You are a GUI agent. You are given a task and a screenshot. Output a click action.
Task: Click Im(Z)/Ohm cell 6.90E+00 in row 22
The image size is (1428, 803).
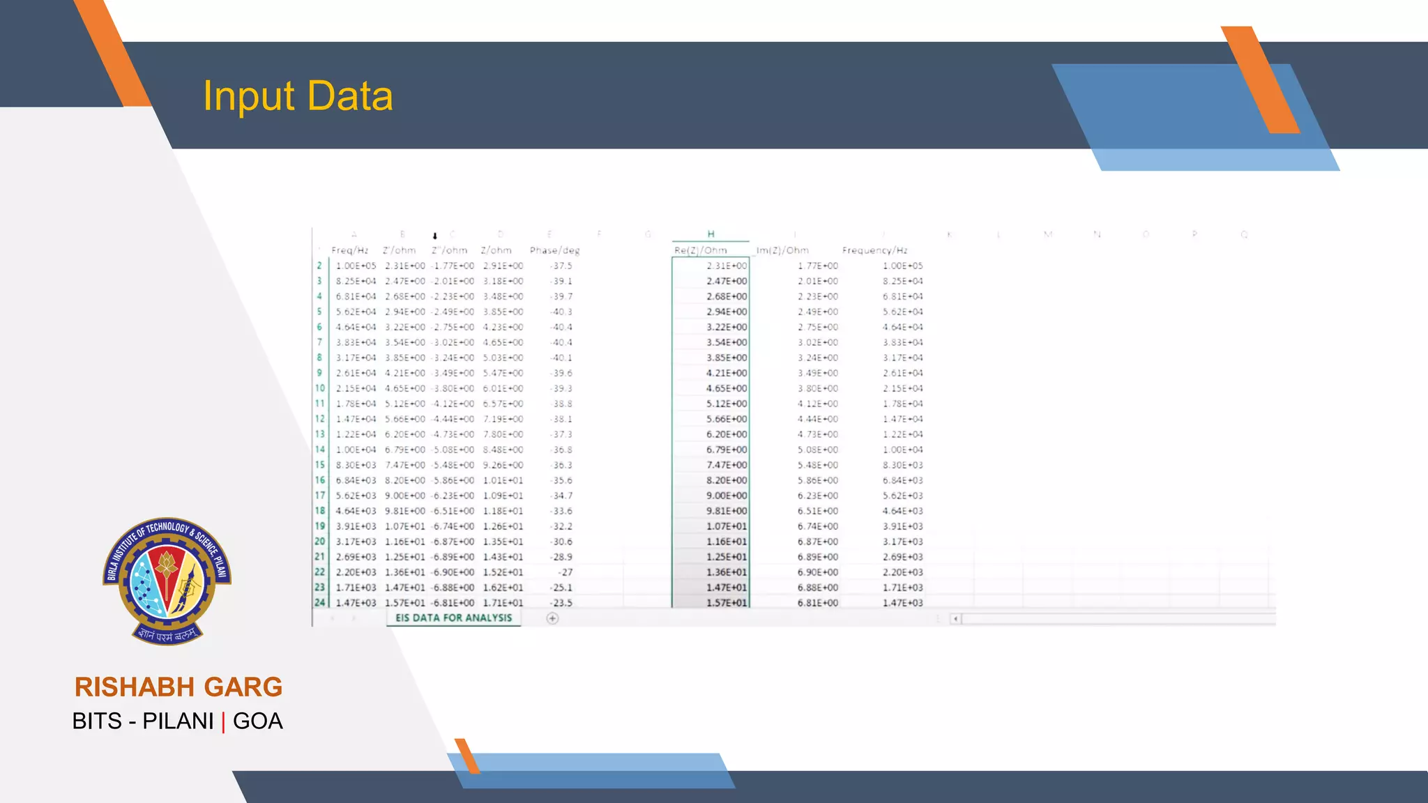(818, 572)
